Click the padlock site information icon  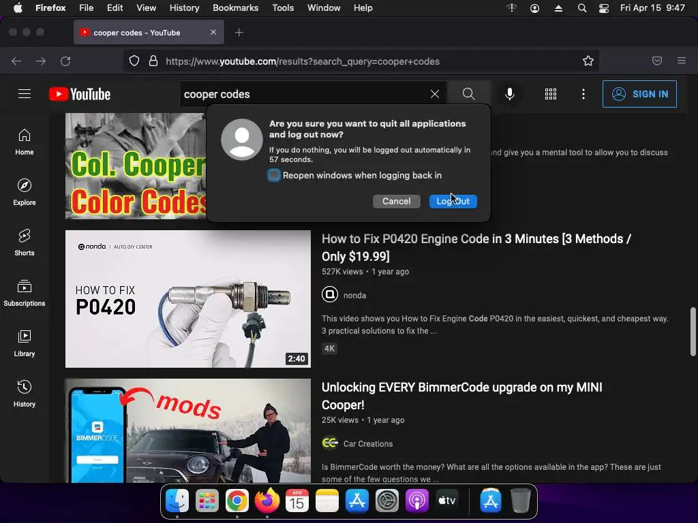[153, 61]
